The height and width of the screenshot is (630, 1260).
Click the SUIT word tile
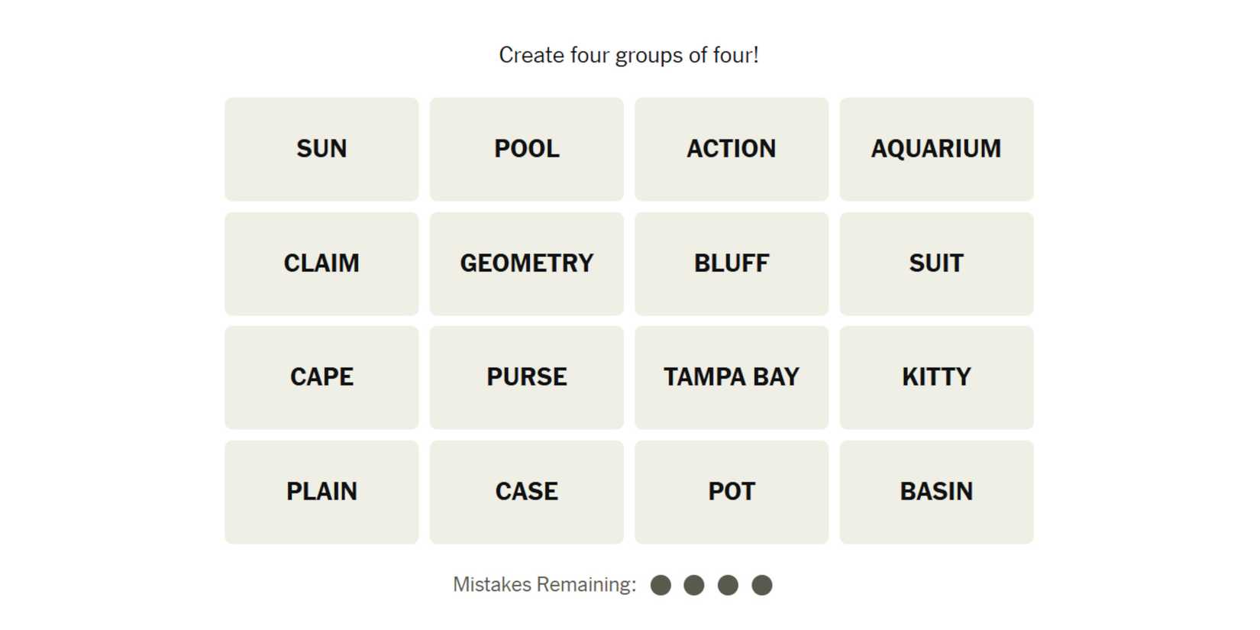point(936,263)
